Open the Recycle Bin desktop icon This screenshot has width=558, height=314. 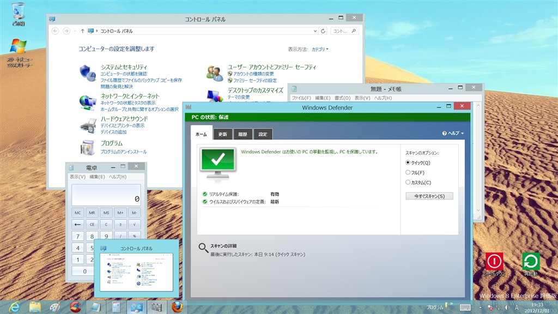click(x=18, y=14)
